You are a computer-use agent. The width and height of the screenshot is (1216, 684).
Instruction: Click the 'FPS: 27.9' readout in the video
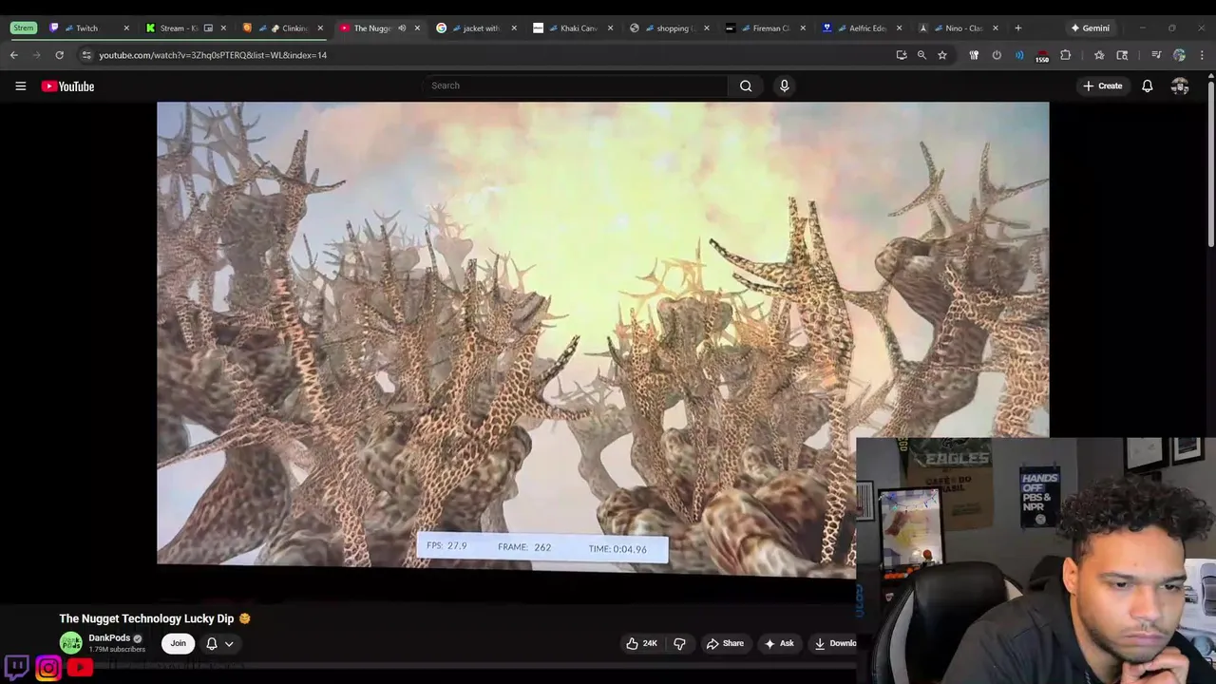click(446, 546)
